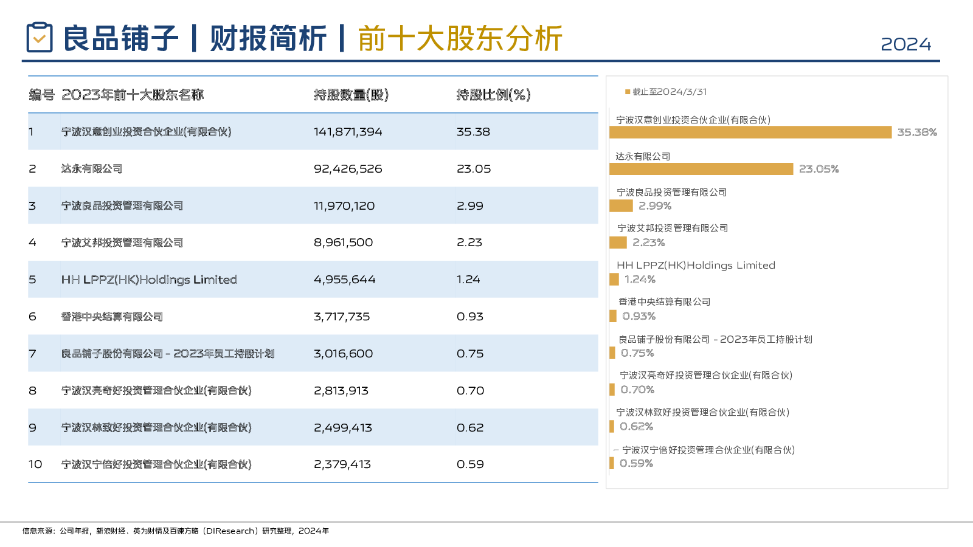Click the 前十大股东分析 gold title text
Image resolution: width=973 pixels, height=547 pixels.
click(460, 39)
